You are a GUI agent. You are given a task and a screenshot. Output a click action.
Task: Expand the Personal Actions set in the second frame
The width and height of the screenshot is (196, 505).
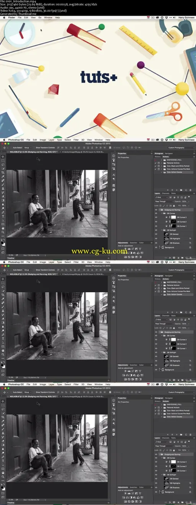point(162,285)
